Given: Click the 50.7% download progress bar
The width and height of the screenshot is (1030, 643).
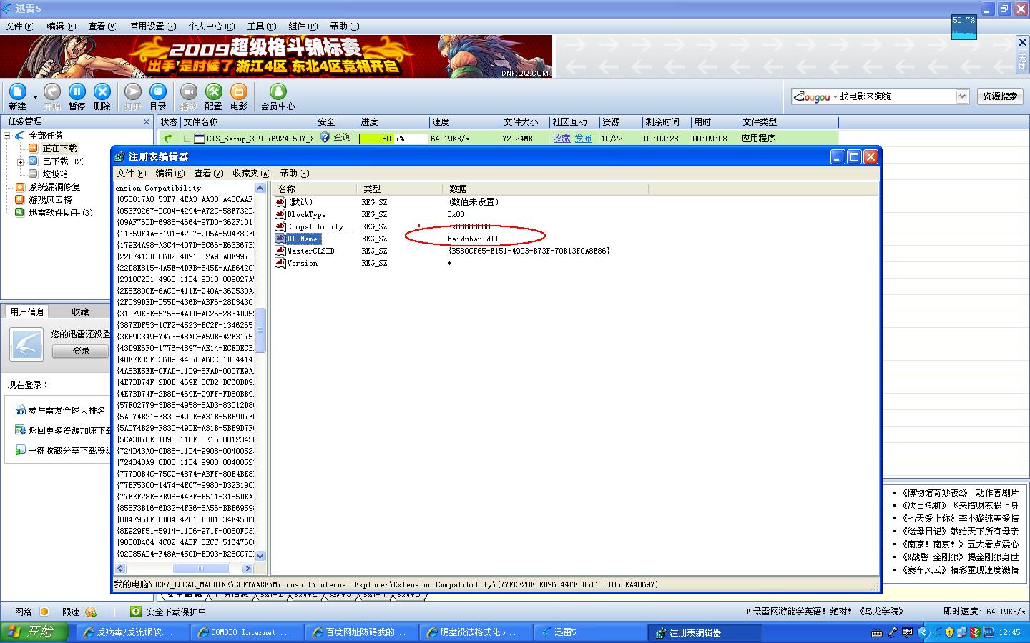Looking at the screenshot, I should [x=393, y=139].
